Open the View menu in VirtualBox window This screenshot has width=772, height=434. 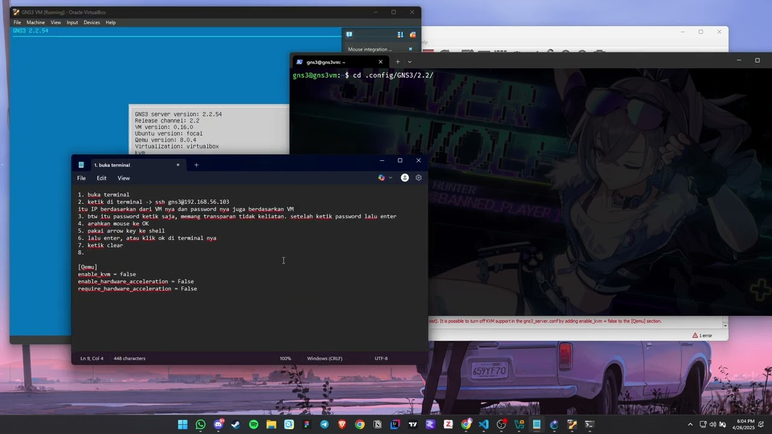point(55,22)
